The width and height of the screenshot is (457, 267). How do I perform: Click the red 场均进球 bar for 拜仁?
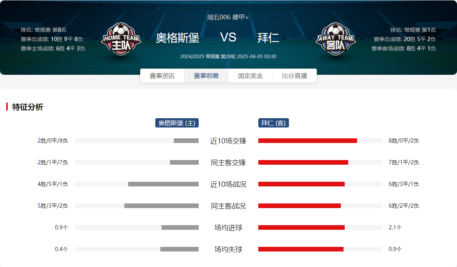pyautogui.click(x=301, y=227)
